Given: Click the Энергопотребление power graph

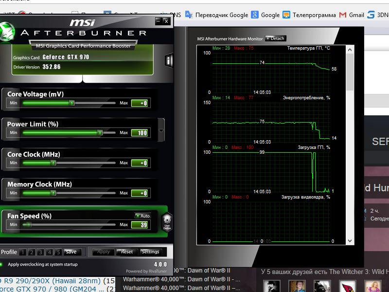Looking at the screenshot, I should tap(271, 122).
